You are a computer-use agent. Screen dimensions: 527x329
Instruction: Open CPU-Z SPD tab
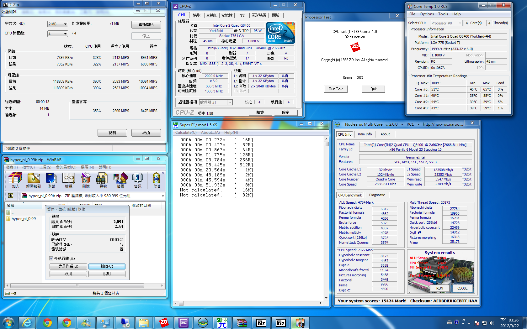pyautogui.click(x=242, y=15)
